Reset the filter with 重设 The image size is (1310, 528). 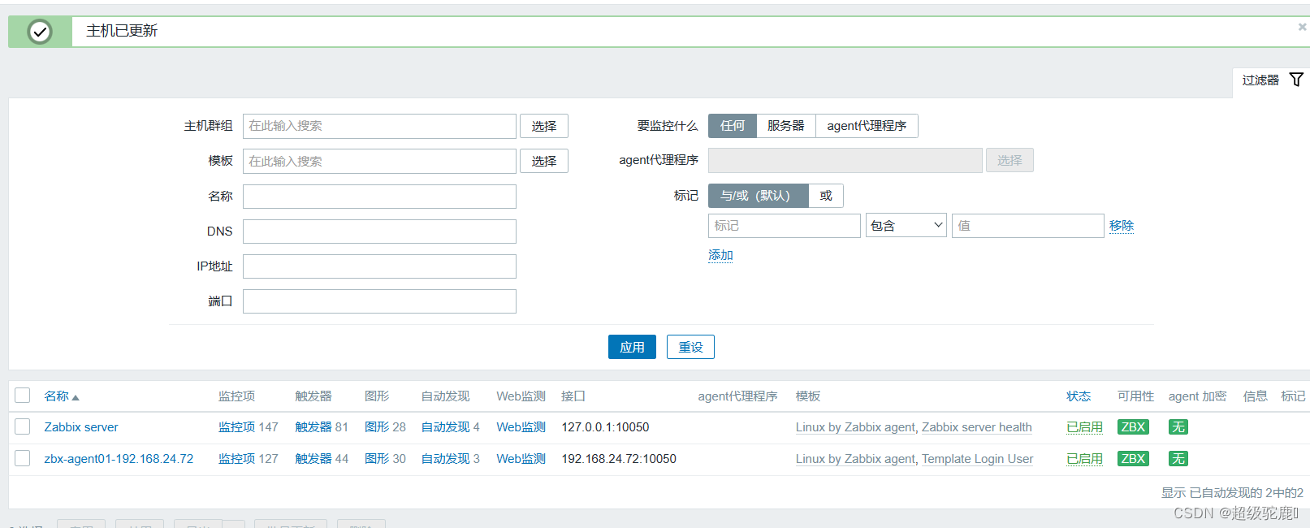690,347
